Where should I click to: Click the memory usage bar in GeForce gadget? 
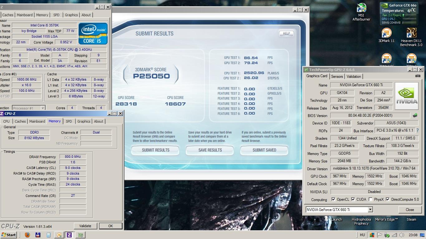click(x=409, y=23)
